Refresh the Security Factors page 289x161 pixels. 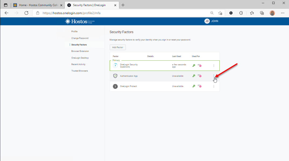pos(26,13)
